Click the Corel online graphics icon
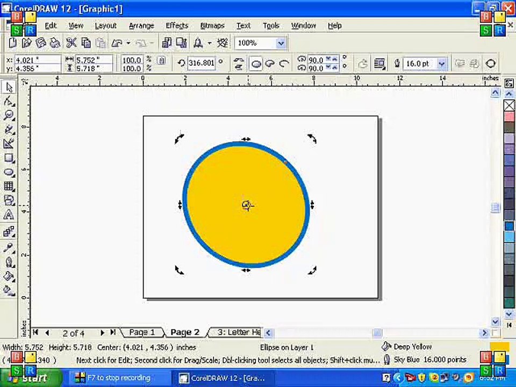The height and width of the screenshot is (387, 516). click(223, 43)
